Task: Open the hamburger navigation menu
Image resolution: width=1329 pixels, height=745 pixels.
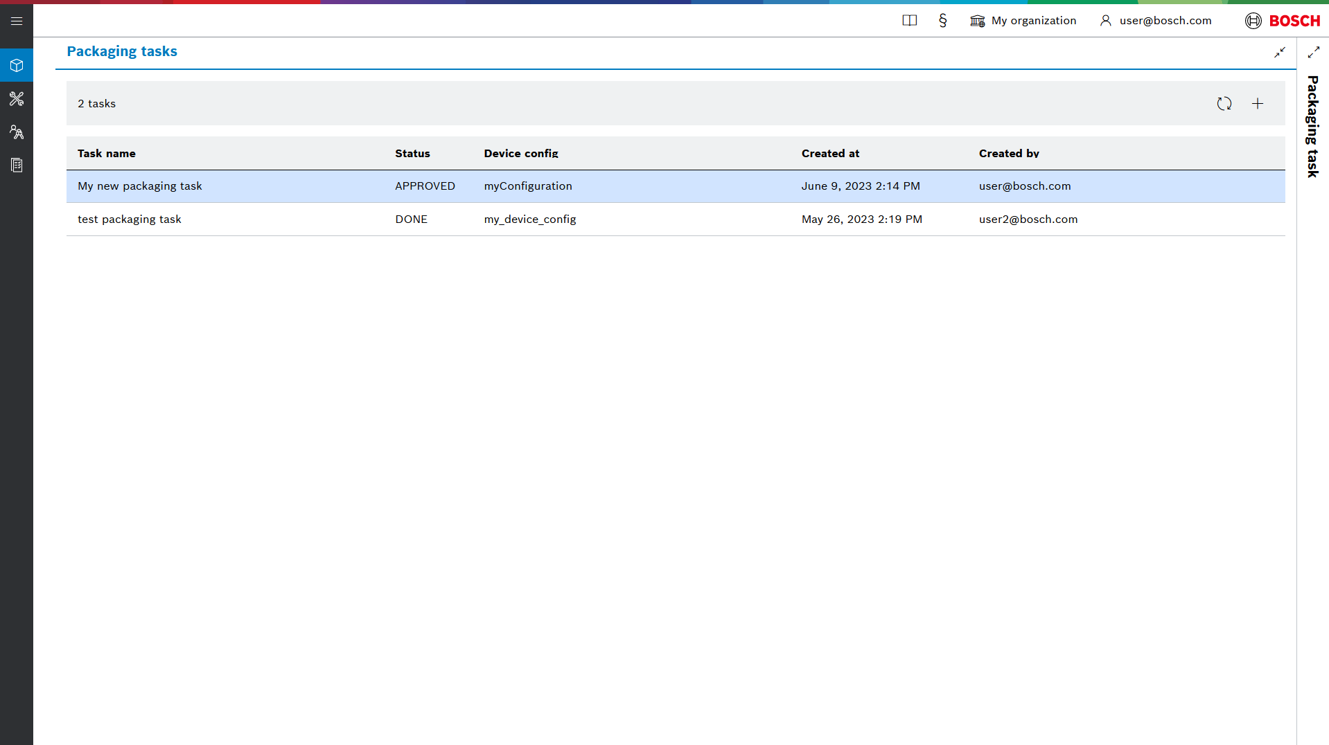Action: (x=17, y=21)
